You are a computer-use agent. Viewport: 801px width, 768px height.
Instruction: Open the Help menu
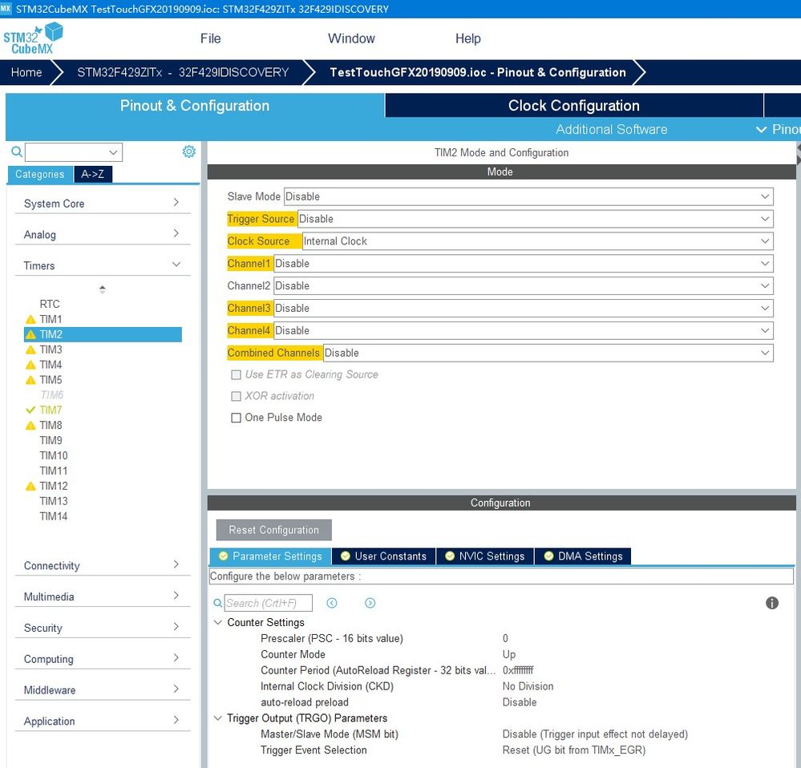tap(468, 38)
